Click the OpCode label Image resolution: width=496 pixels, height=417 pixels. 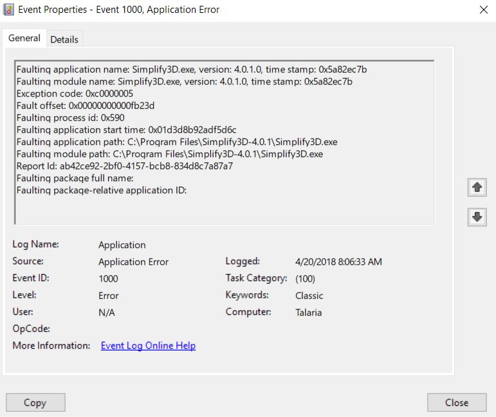click(x=32, y=329)
